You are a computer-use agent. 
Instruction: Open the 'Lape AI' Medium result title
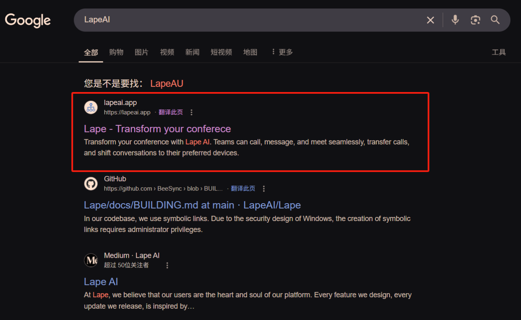pos(101,282)
